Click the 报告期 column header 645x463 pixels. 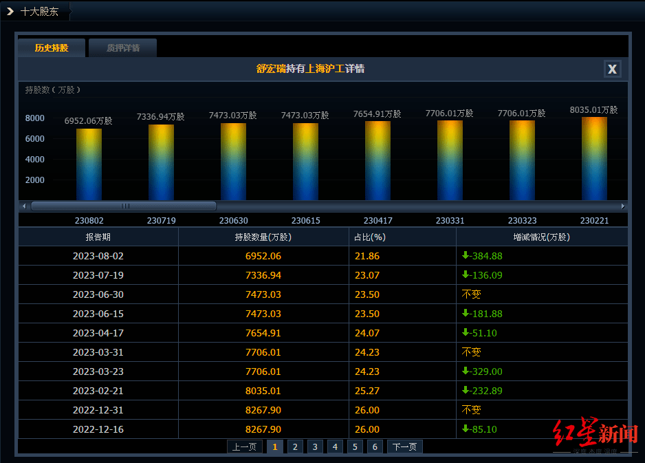coord(98,237)
